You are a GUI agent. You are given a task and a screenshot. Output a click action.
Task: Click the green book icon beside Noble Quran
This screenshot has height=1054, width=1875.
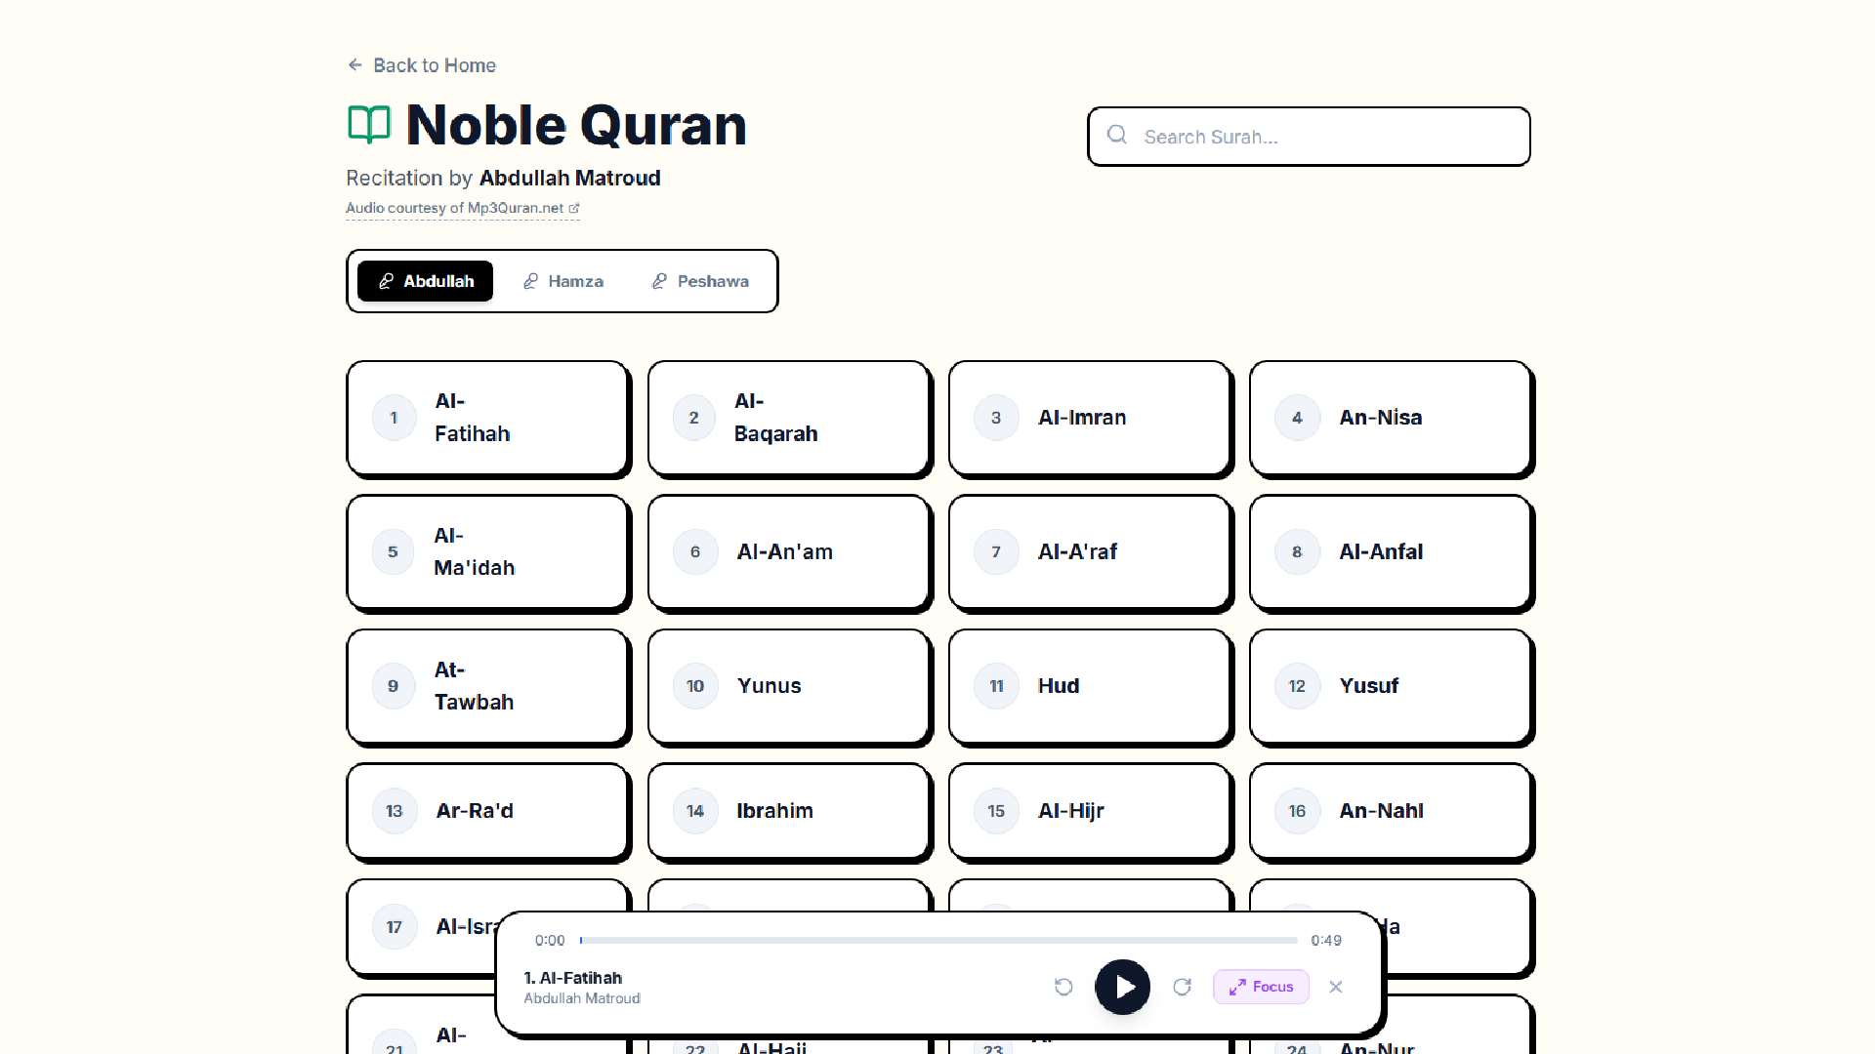coord(368,124)
